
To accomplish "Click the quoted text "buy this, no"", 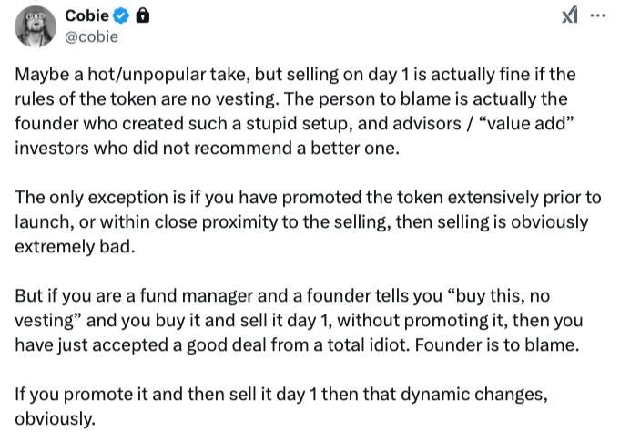I will point(500,295).
